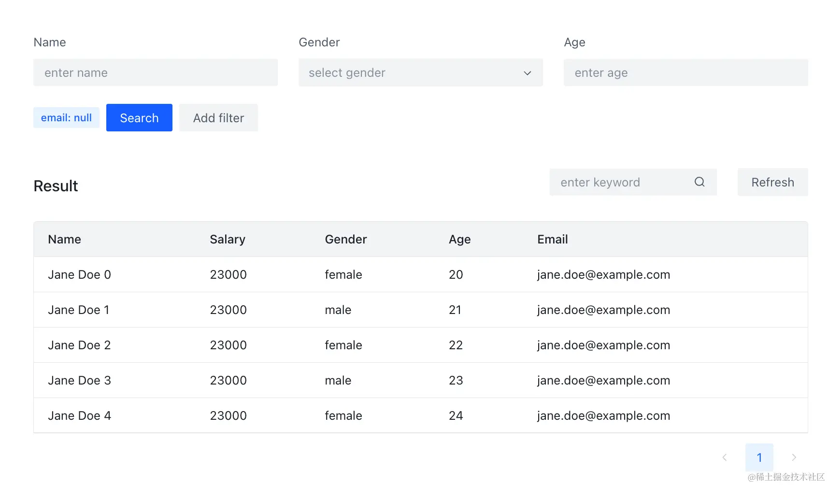
Task: Click the Add filter button
Action: (218, 118)
